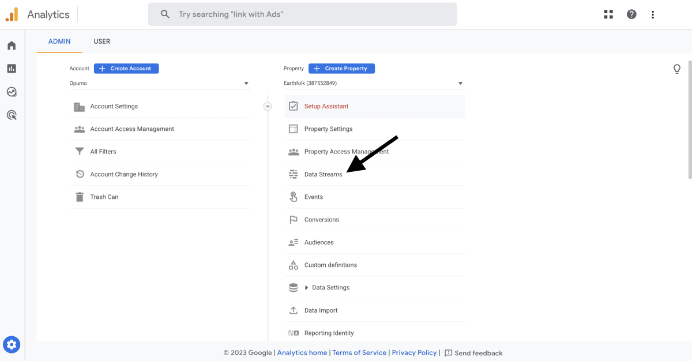This screenshot has height=361, width=692.
Task: Click the Account Change History clock icon
Action: pos(80,174)
